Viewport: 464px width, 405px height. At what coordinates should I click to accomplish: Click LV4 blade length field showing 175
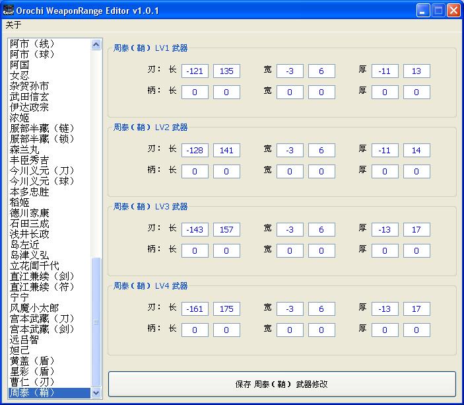pos(226,309)
